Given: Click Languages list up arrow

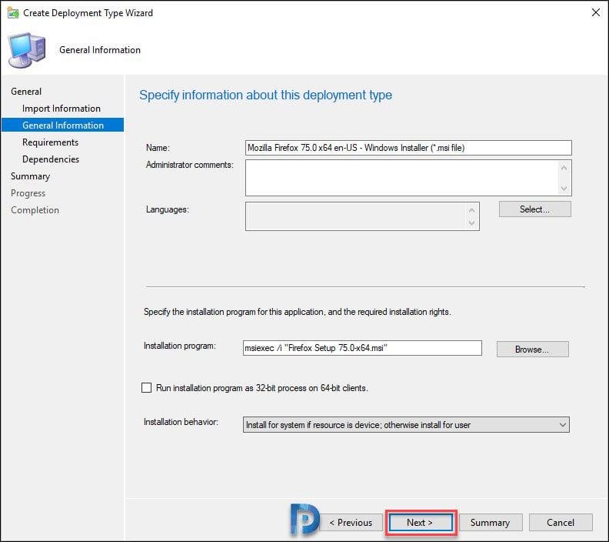Looking at the screenshot, I should pos(471,209).
